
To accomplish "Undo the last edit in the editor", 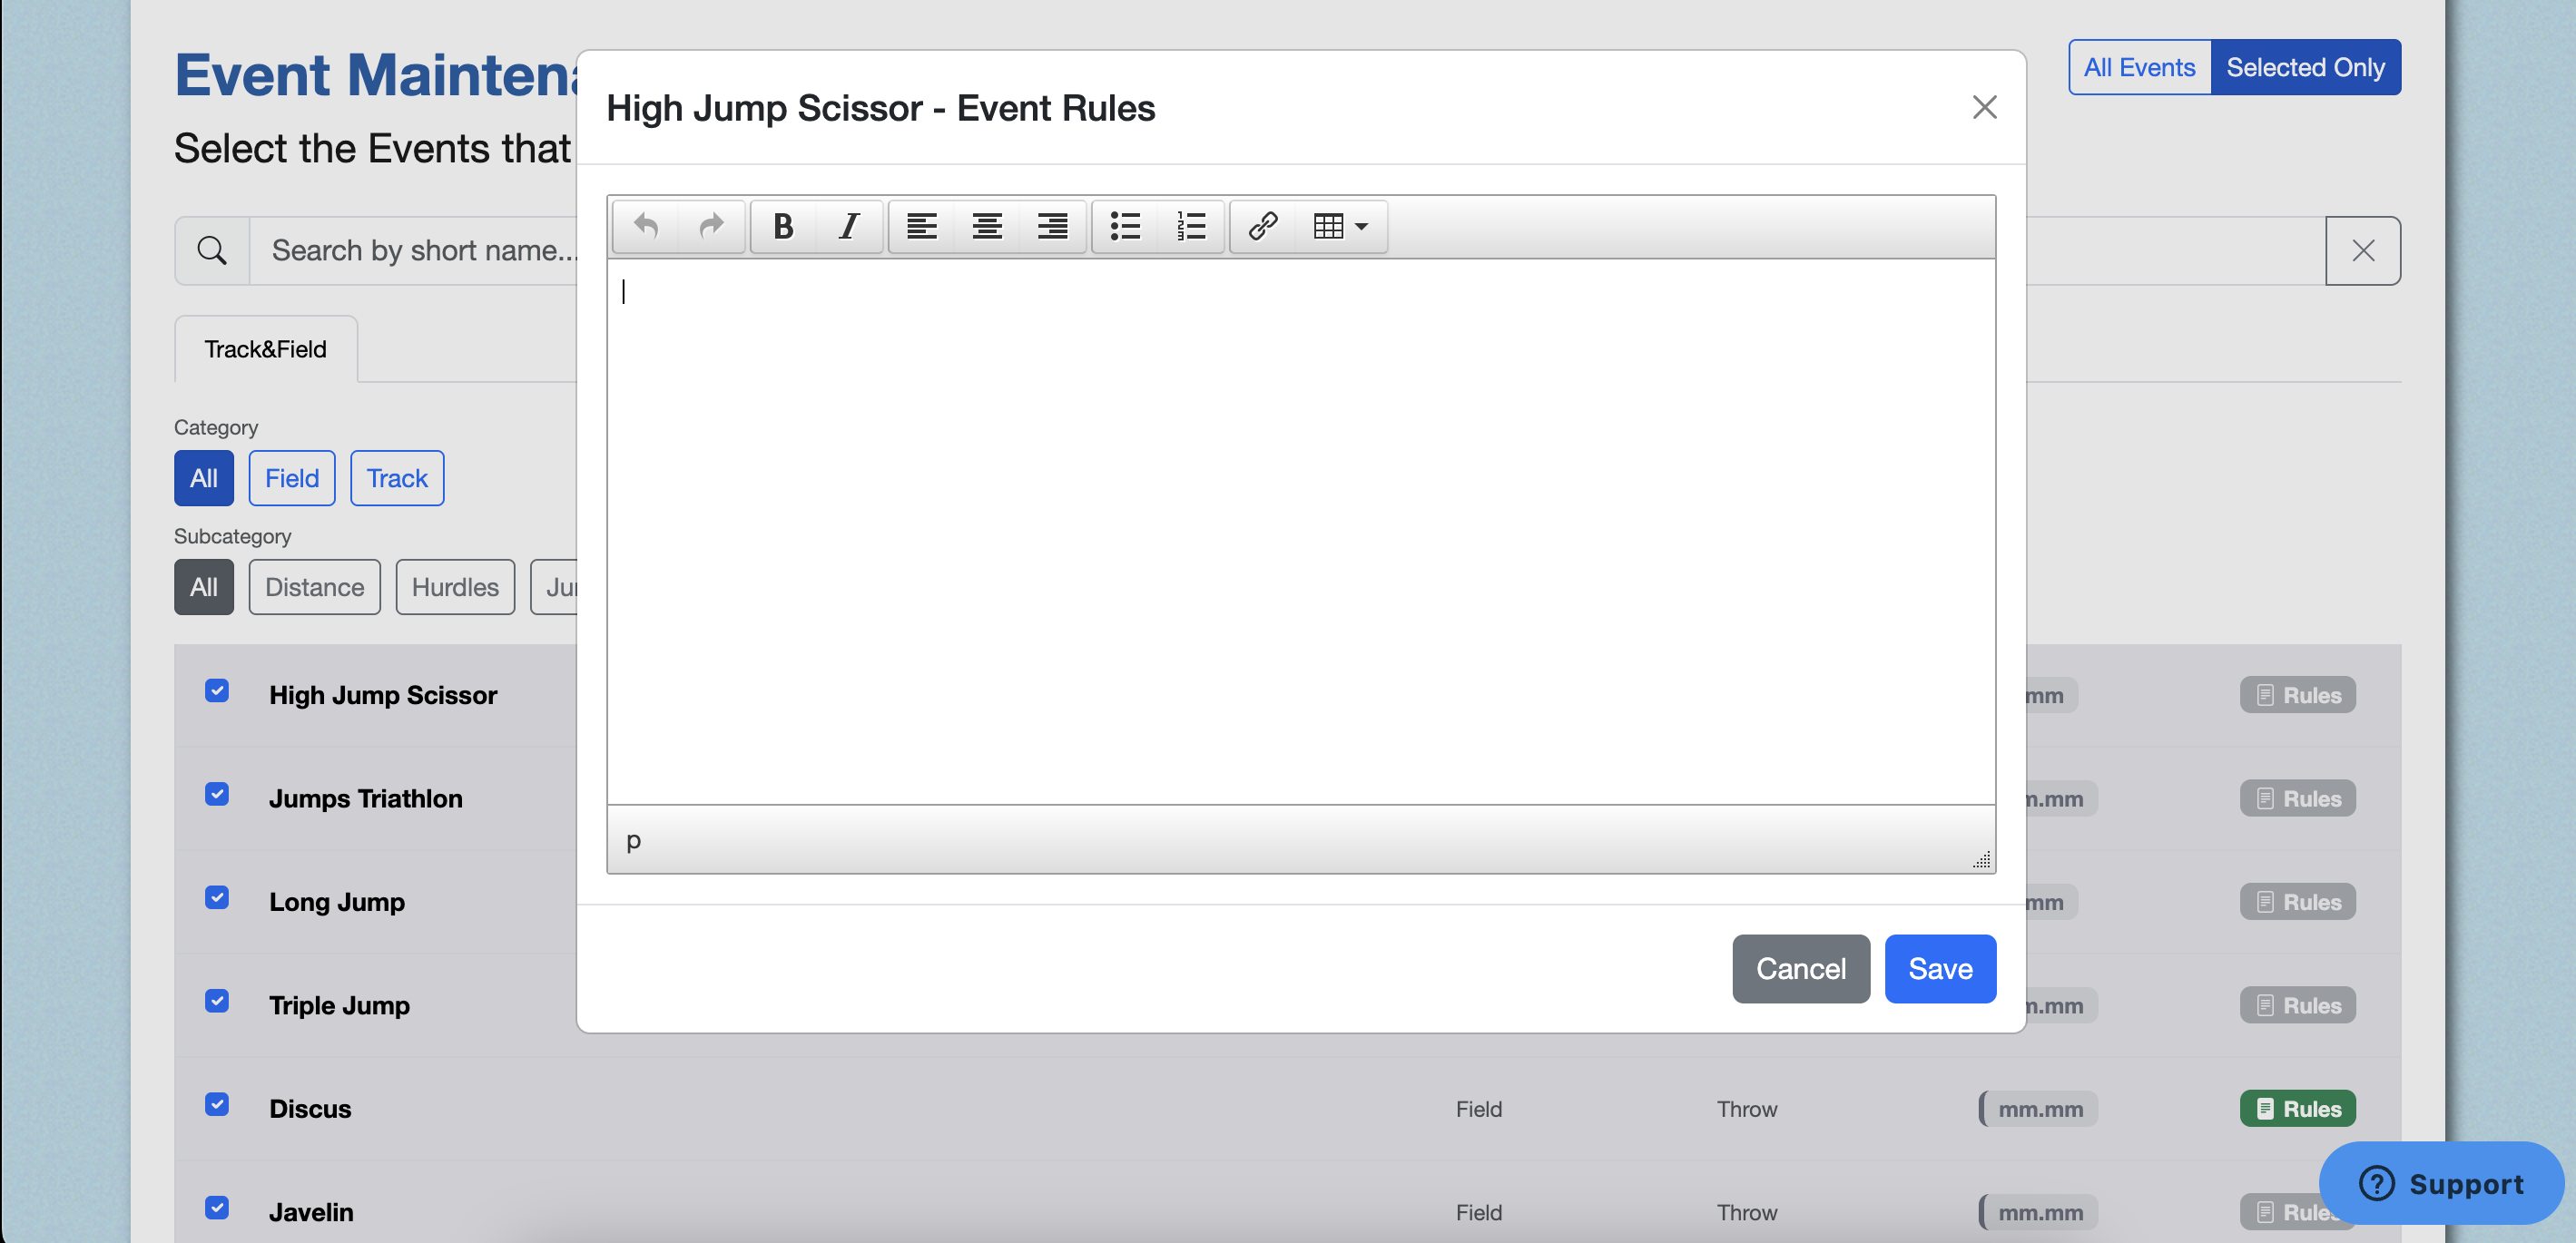I will click(x=646, y=227).
